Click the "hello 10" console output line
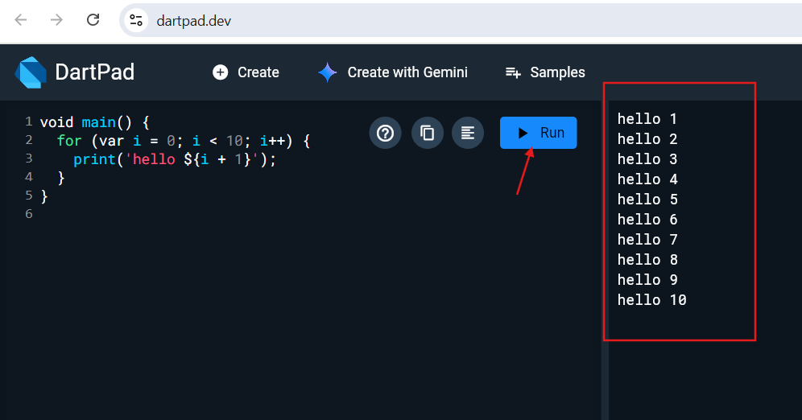 [x=651, y=300]
